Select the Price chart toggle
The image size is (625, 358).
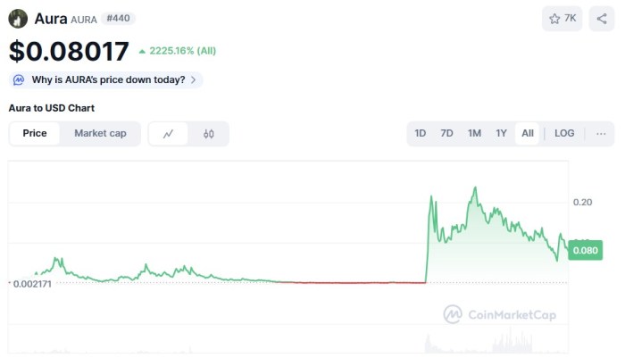(x=35, y=134)
